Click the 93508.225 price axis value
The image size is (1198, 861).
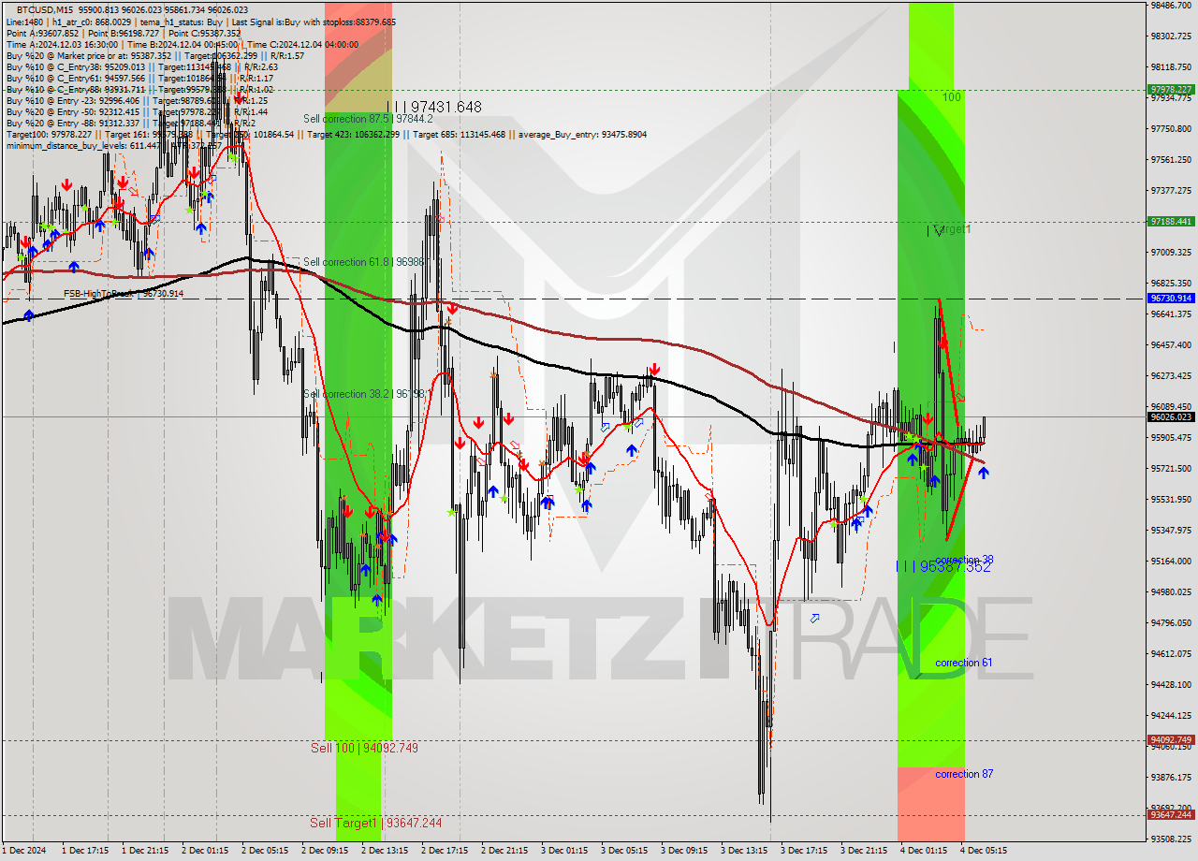click(1171, 839)
